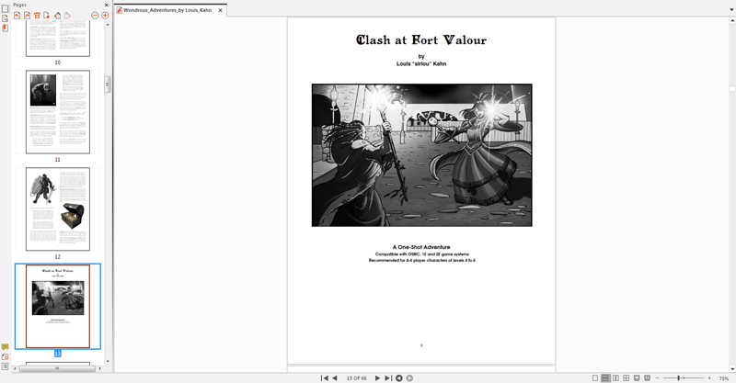Viewport: 736px width, 383px height.
Task: Open the comments panel icon in sidebar
Action: (6, 347)
